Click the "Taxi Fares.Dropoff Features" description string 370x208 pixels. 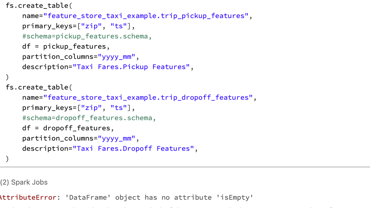tap(133, 149)
